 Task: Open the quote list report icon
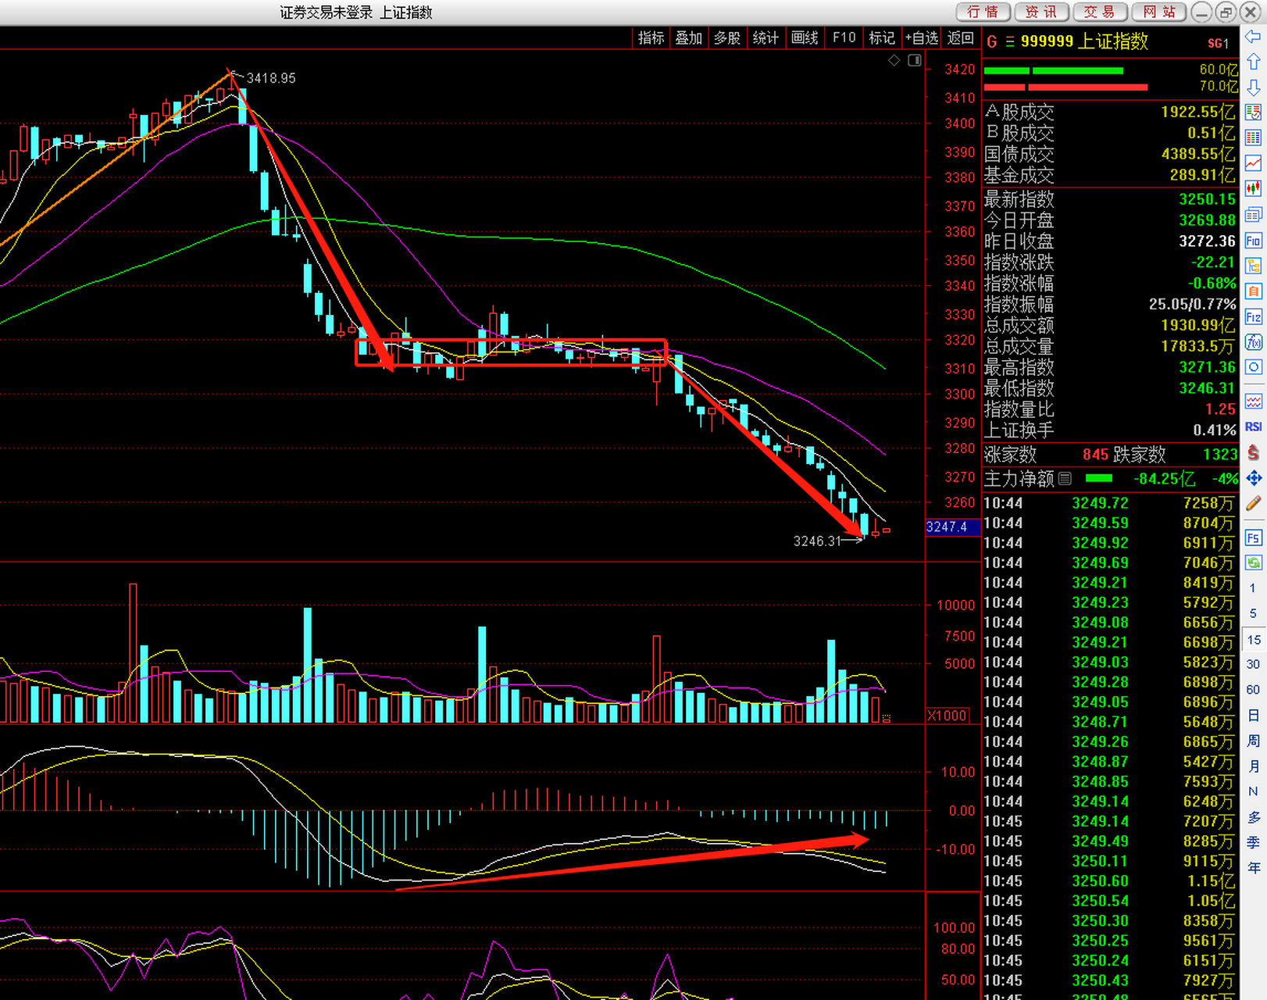point(1253,112)
